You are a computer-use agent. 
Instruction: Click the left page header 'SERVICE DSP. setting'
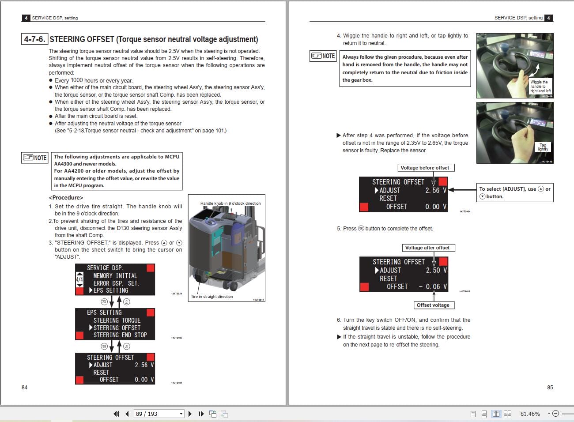(x=55, y=18)
